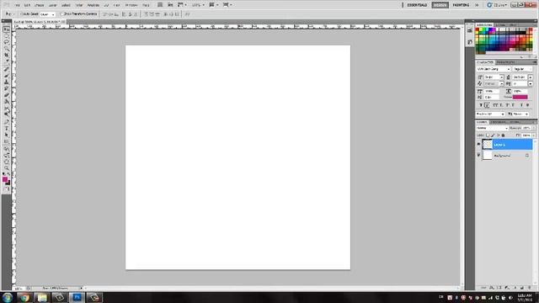Open the font size dropdown arrow
Viewport: 539px width, 303px height.
(502, 77)
